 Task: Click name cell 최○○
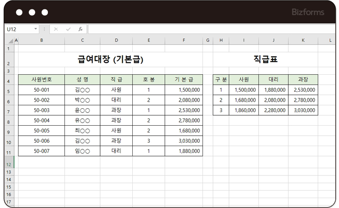pyautogui.click(x=82, y=130)
